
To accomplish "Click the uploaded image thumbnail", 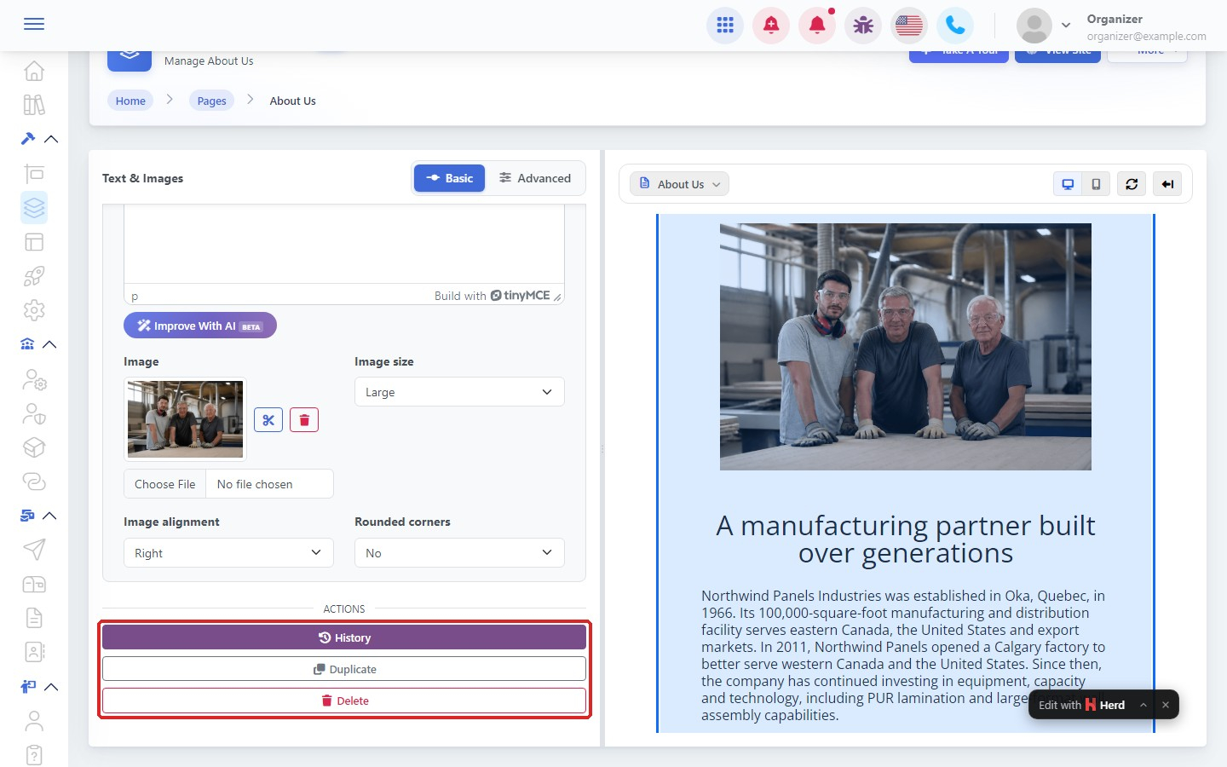I will [x=185, y=419].
